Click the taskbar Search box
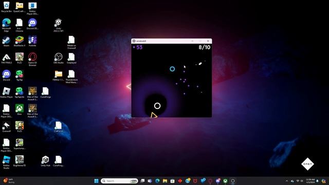 119,181
